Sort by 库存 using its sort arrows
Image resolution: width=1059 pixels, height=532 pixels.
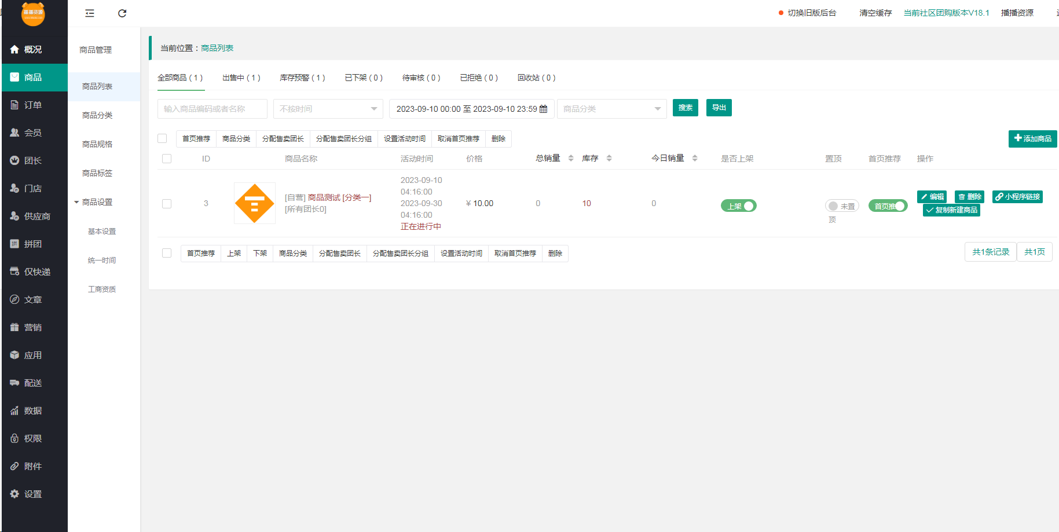(x=609, y=158)
